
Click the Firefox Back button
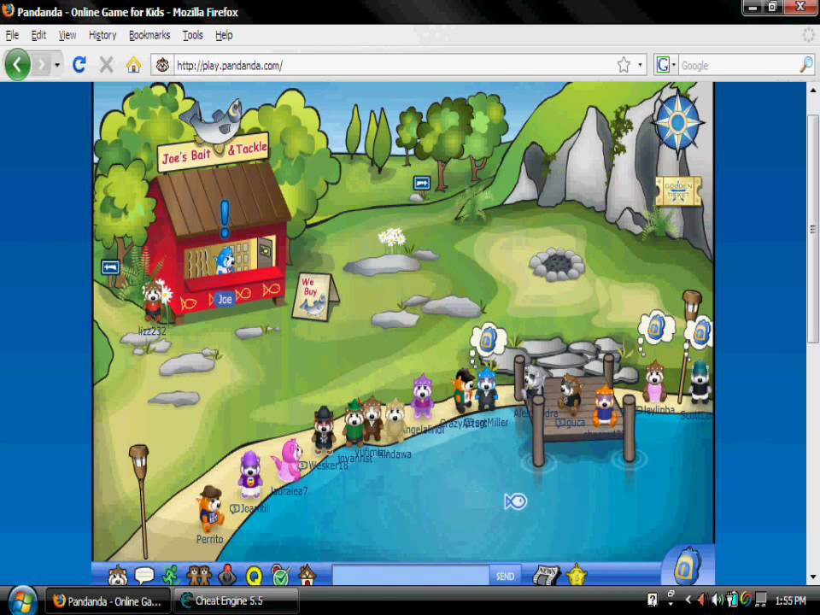pyautogui.click(x=18, y=65)
